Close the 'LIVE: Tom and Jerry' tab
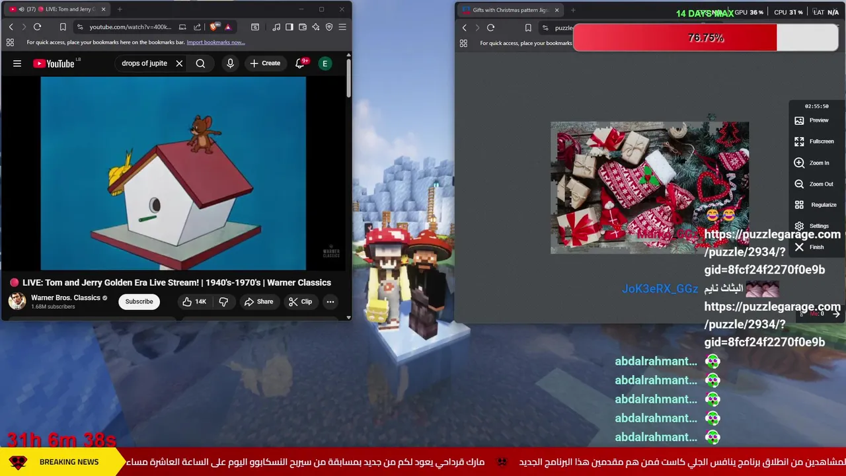Screen dimensions: 846x476 click(103, 9)
